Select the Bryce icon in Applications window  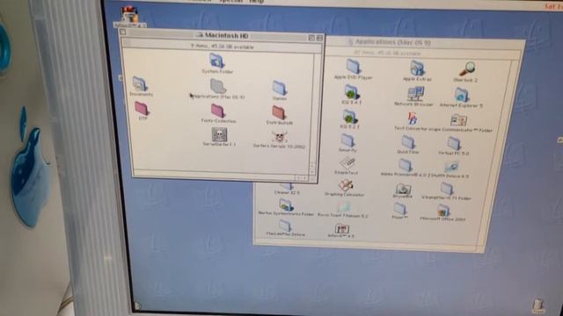tap(403, 189)
